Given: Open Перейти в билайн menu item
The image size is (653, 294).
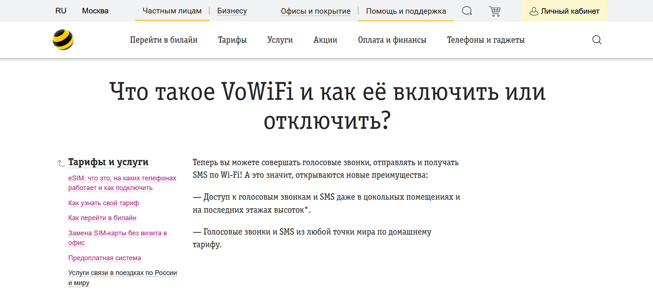Looking at the screenshot, I should point(164,40).
